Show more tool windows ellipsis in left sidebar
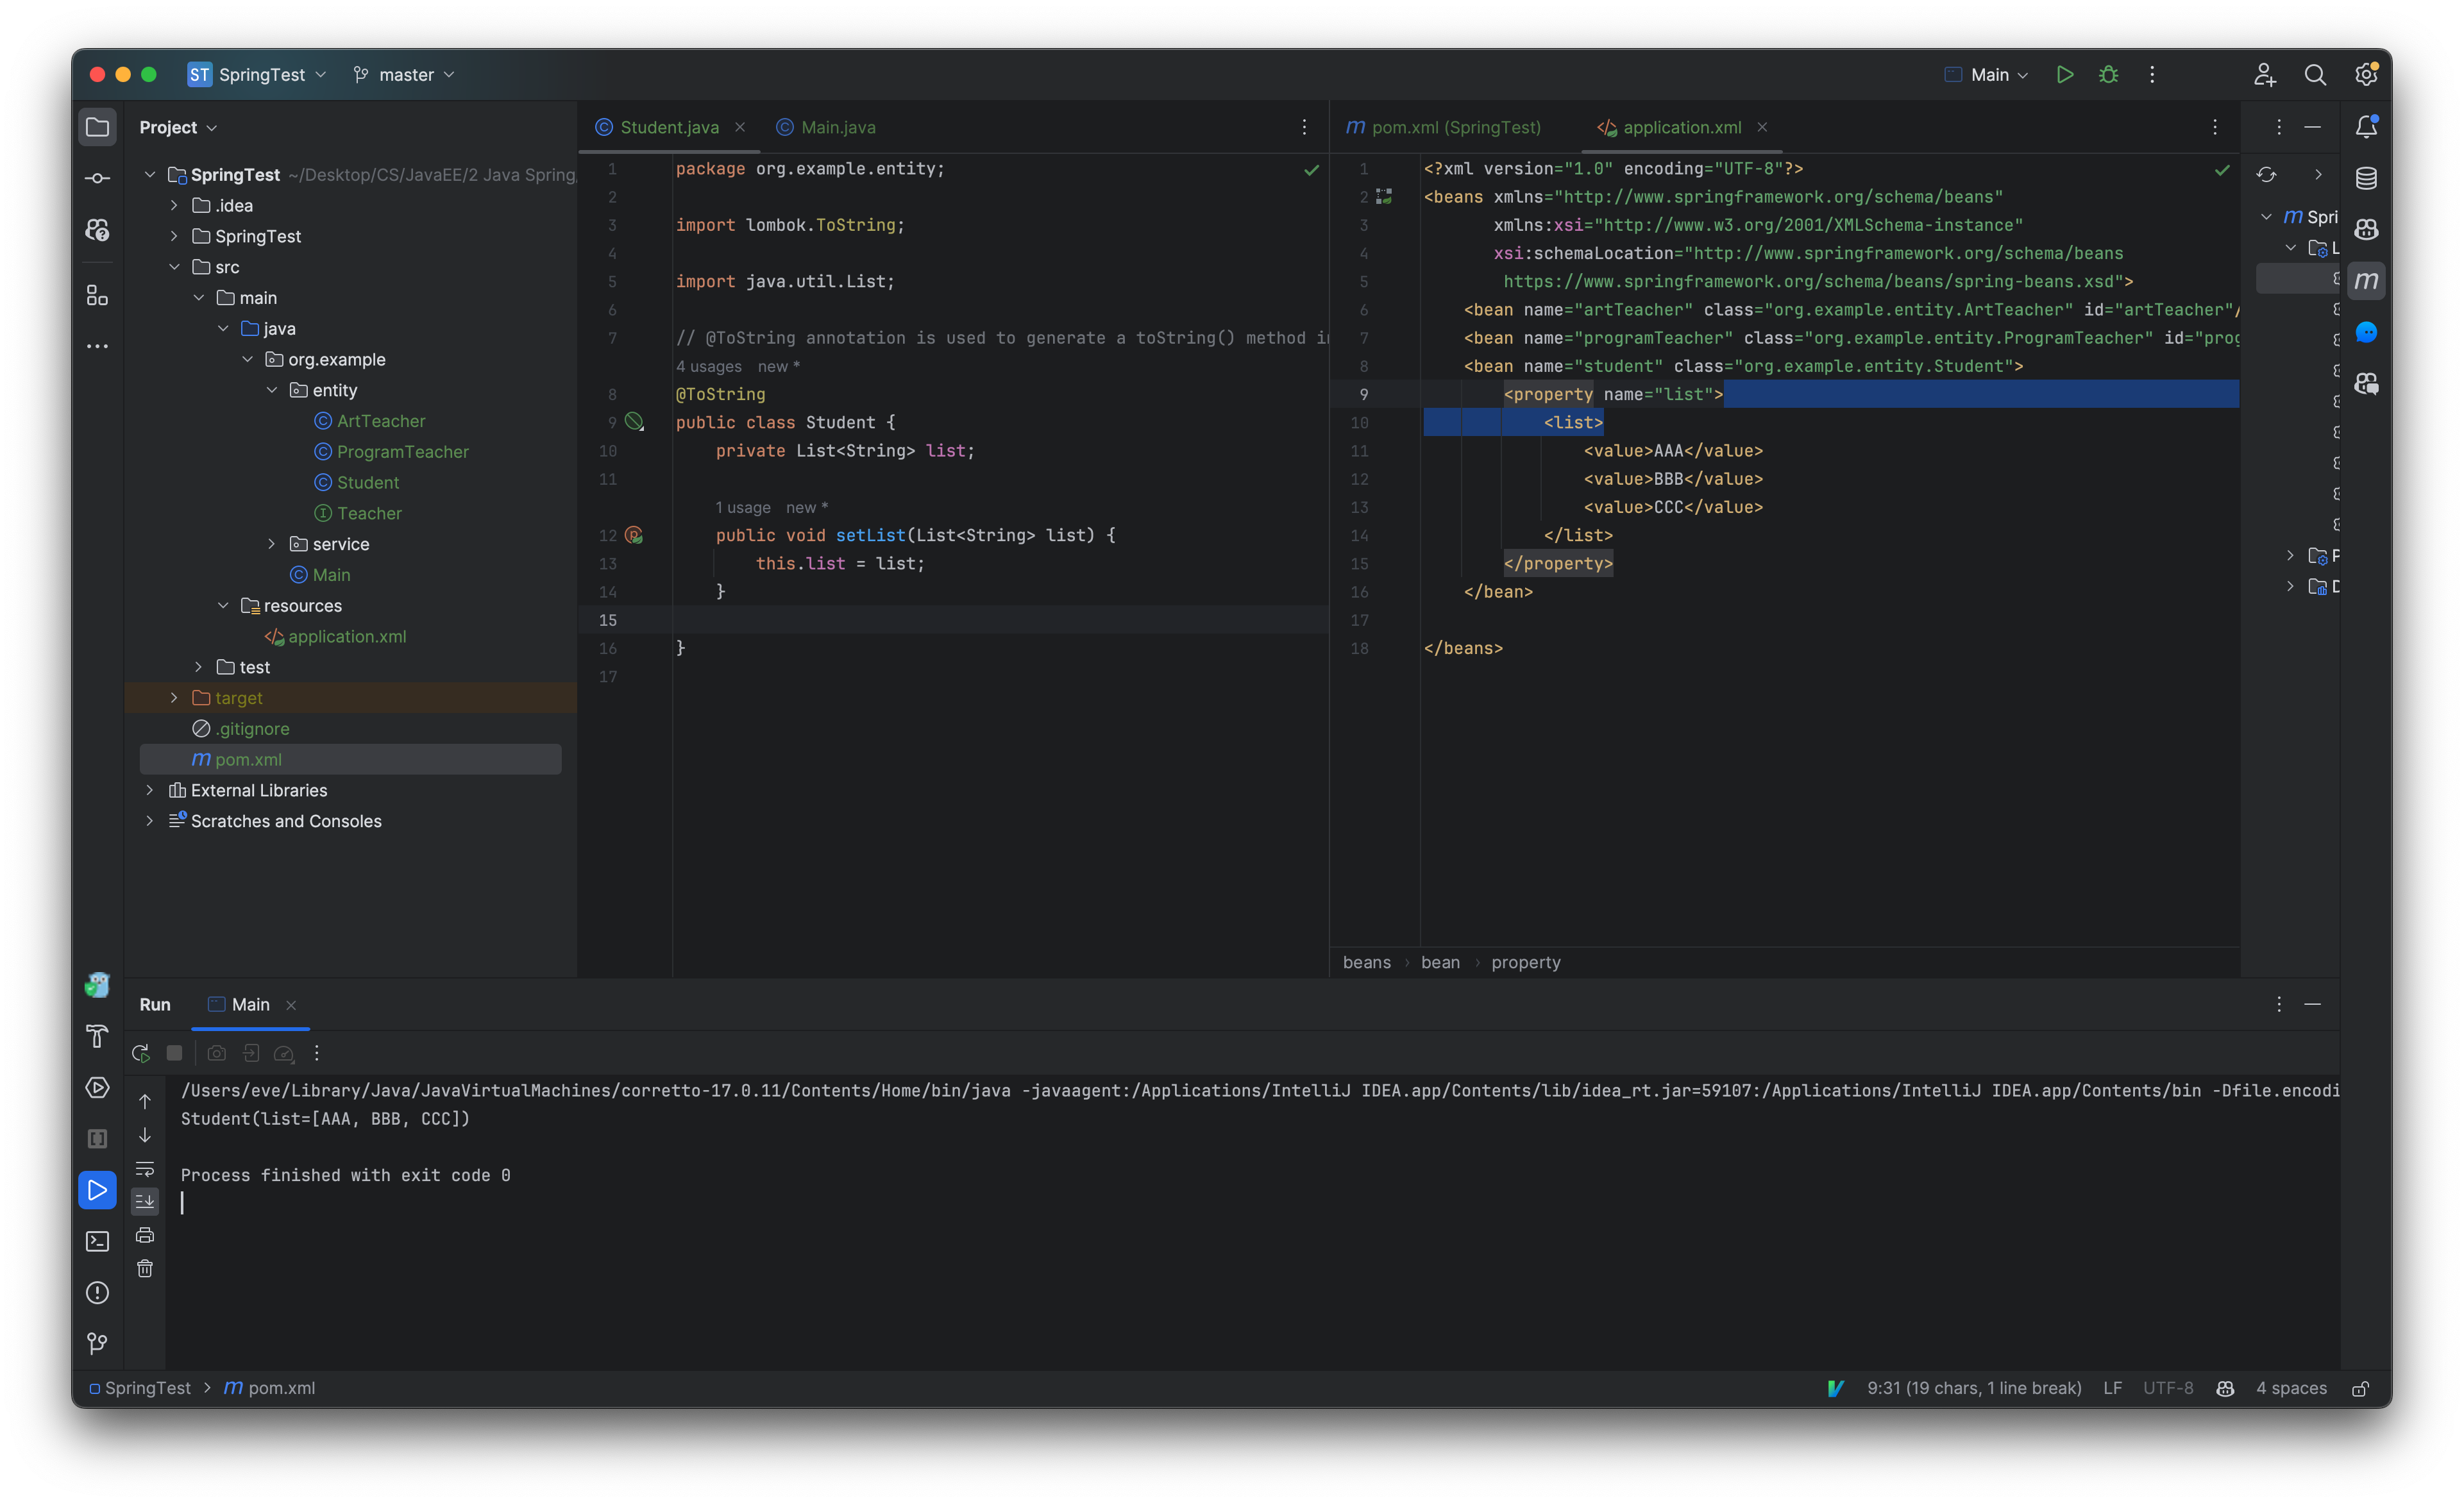Image resolution: width=2464 pixels, height=1503 pixels. tap(97, 346)
